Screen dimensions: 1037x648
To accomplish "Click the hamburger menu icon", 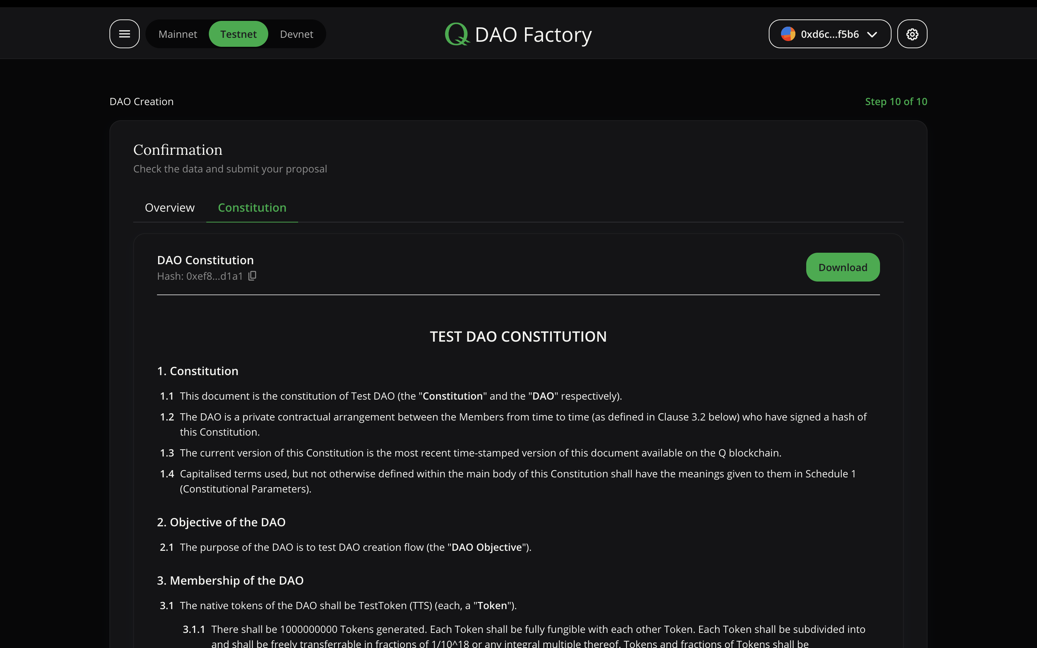I will tap(124, 33).
